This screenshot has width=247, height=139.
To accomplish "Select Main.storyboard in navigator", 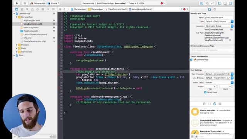I will click(x=31, y=27).
